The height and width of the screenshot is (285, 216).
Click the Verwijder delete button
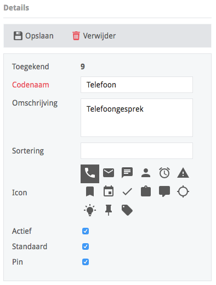(x=94, y=36)
